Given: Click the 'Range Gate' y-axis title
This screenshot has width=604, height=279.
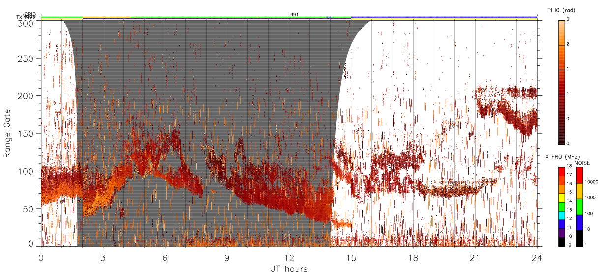Looking at the screenshot, I should [7, 133].
